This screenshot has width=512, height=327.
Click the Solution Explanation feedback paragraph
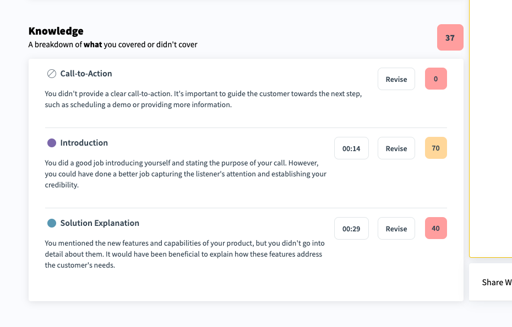tap(183, 254)
